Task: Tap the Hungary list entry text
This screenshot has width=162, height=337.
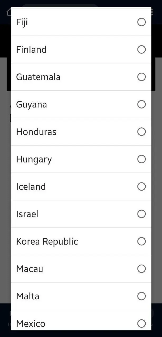Action: [34, 159]
